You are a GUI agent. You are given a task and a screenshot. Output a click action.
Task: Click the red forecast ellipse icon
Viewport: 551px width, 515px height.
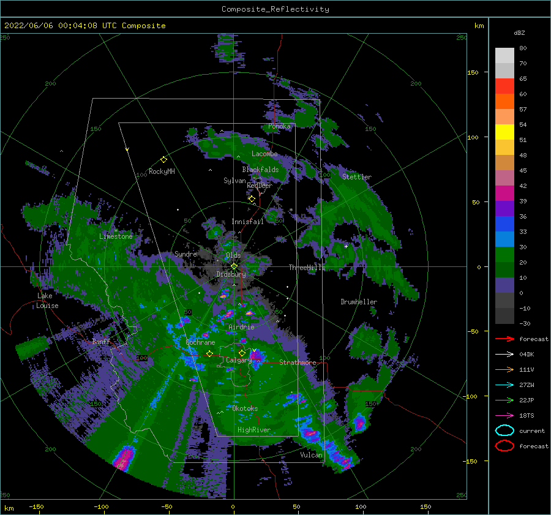(x=504, y=446)
